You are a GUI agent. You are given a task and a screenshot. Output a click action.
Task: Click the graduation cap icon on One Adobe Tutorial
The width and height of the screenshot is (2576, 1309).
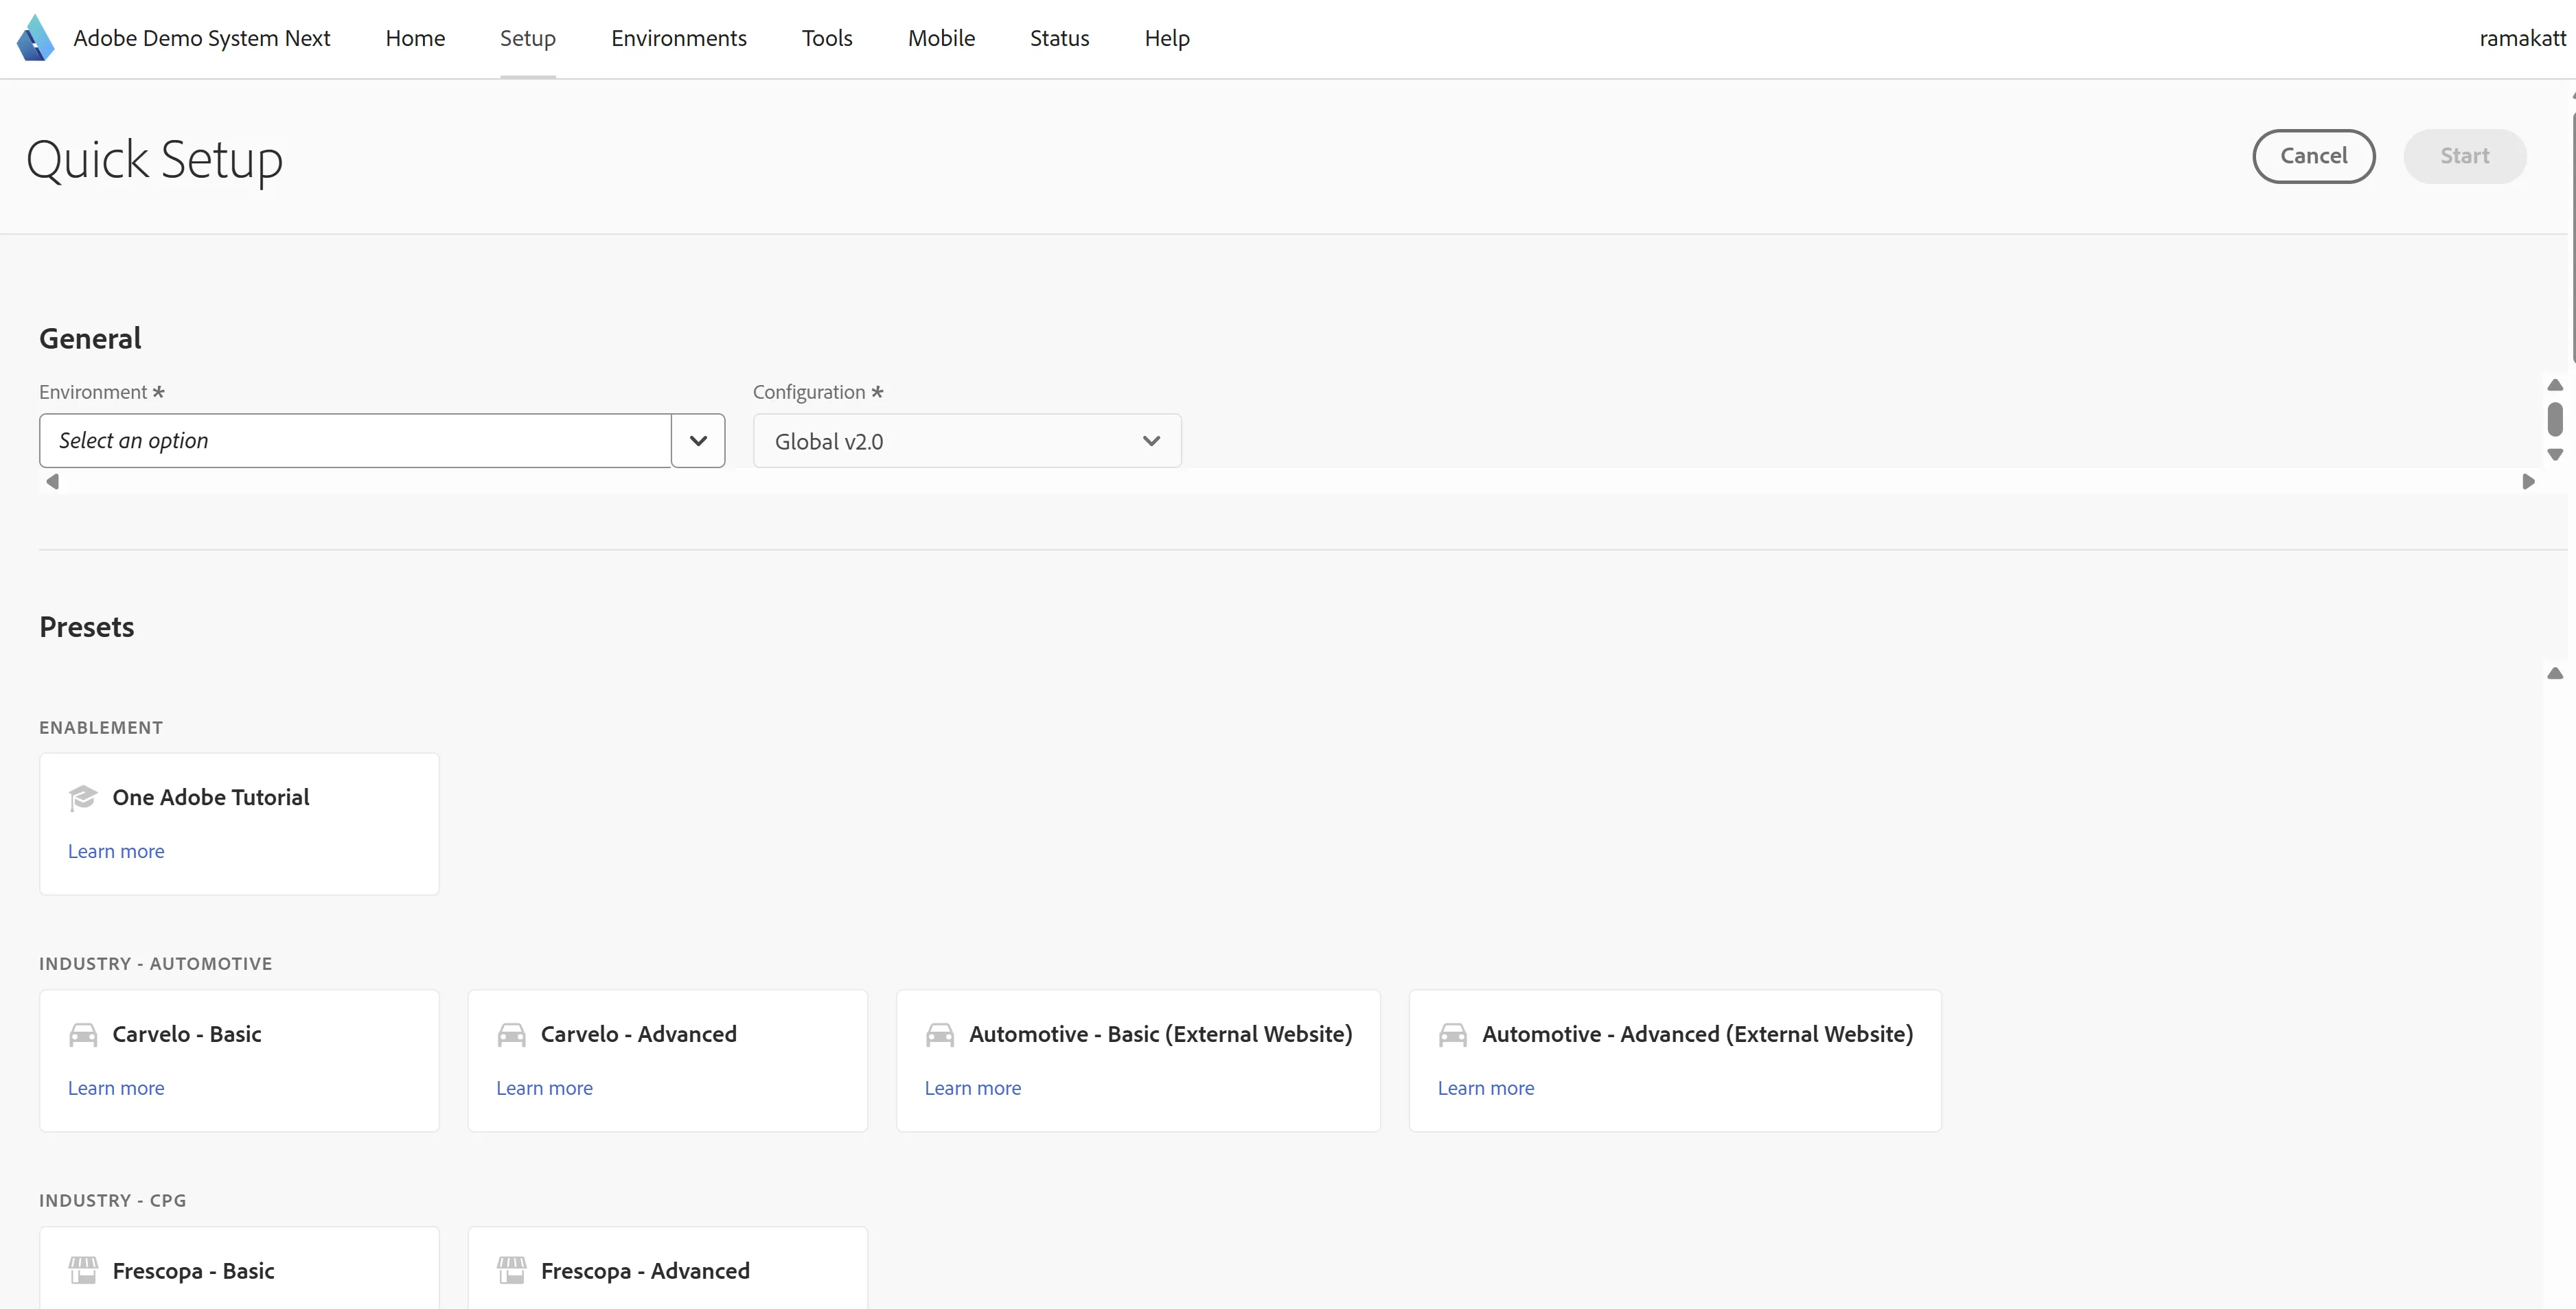tap(83, 797)
